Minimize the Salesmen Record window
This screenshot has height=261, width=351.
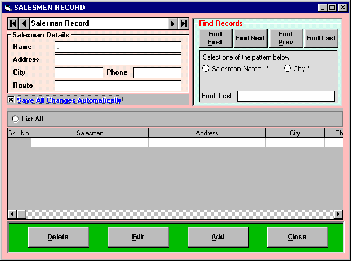[322, 8]
